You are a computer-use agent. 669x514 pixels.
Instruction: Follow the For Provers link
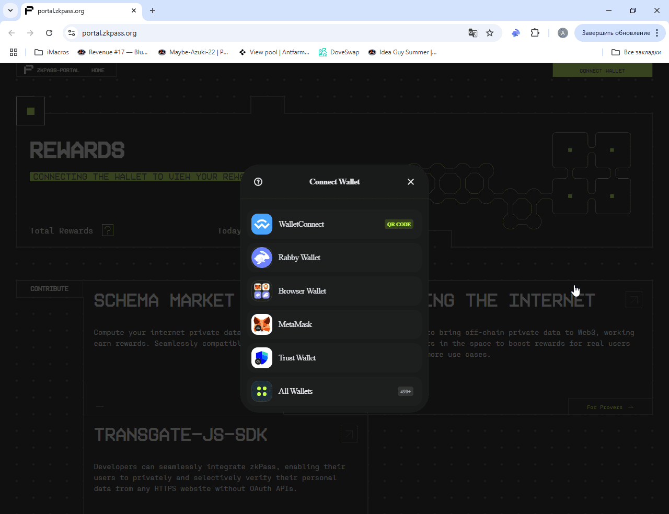610,407
